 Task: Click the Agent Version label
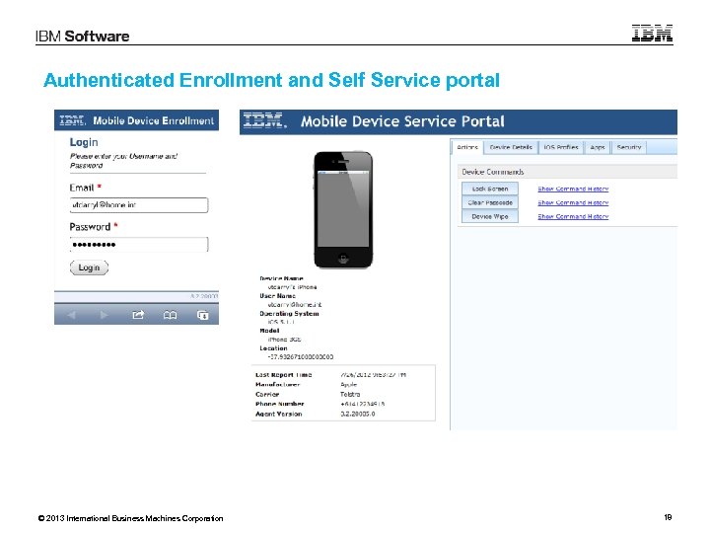(278, 414)
